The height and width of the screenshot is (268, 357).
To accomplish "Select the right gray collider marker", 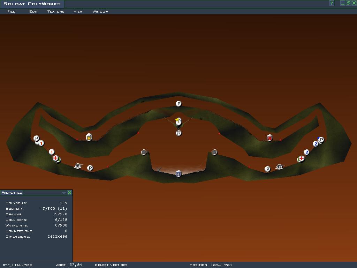I will [214, 152].
